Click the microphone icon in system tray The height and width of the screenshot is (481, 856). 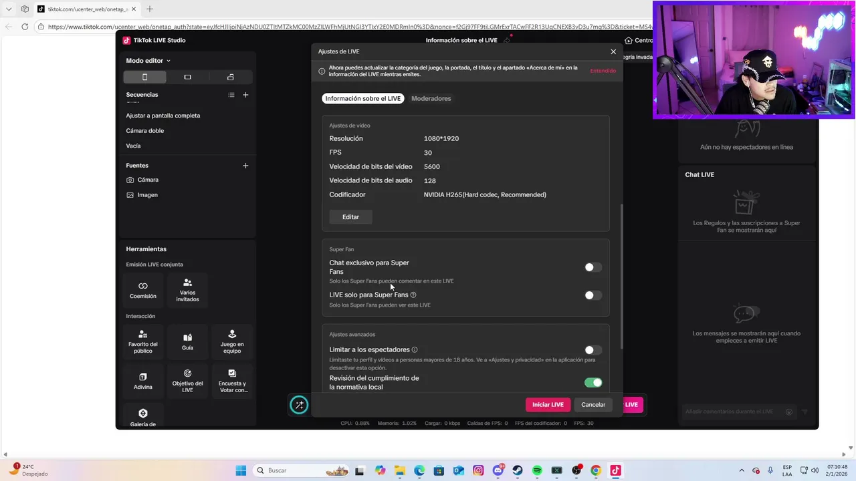770,470
